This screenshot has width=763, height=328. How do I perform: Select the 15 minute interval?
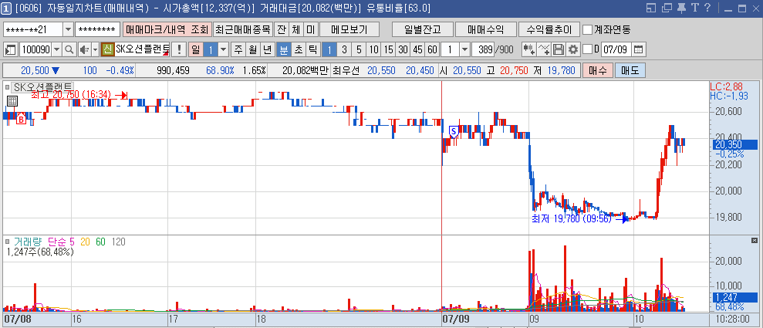tap(388, 49)
